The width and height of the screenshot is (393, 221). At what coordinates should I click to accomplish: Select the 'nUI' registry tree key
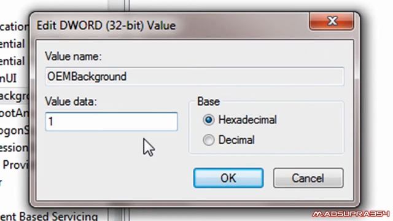click(x=8, y=79)
